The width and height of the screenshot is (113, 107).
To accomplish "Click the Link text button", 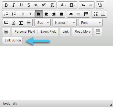I will click(x=65, y=32).
